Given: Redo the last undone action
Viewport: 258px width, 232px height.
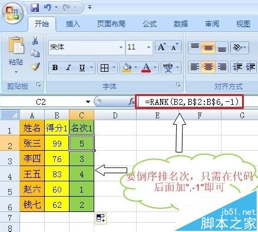Looking at the screenshot, I should [67, 8].
